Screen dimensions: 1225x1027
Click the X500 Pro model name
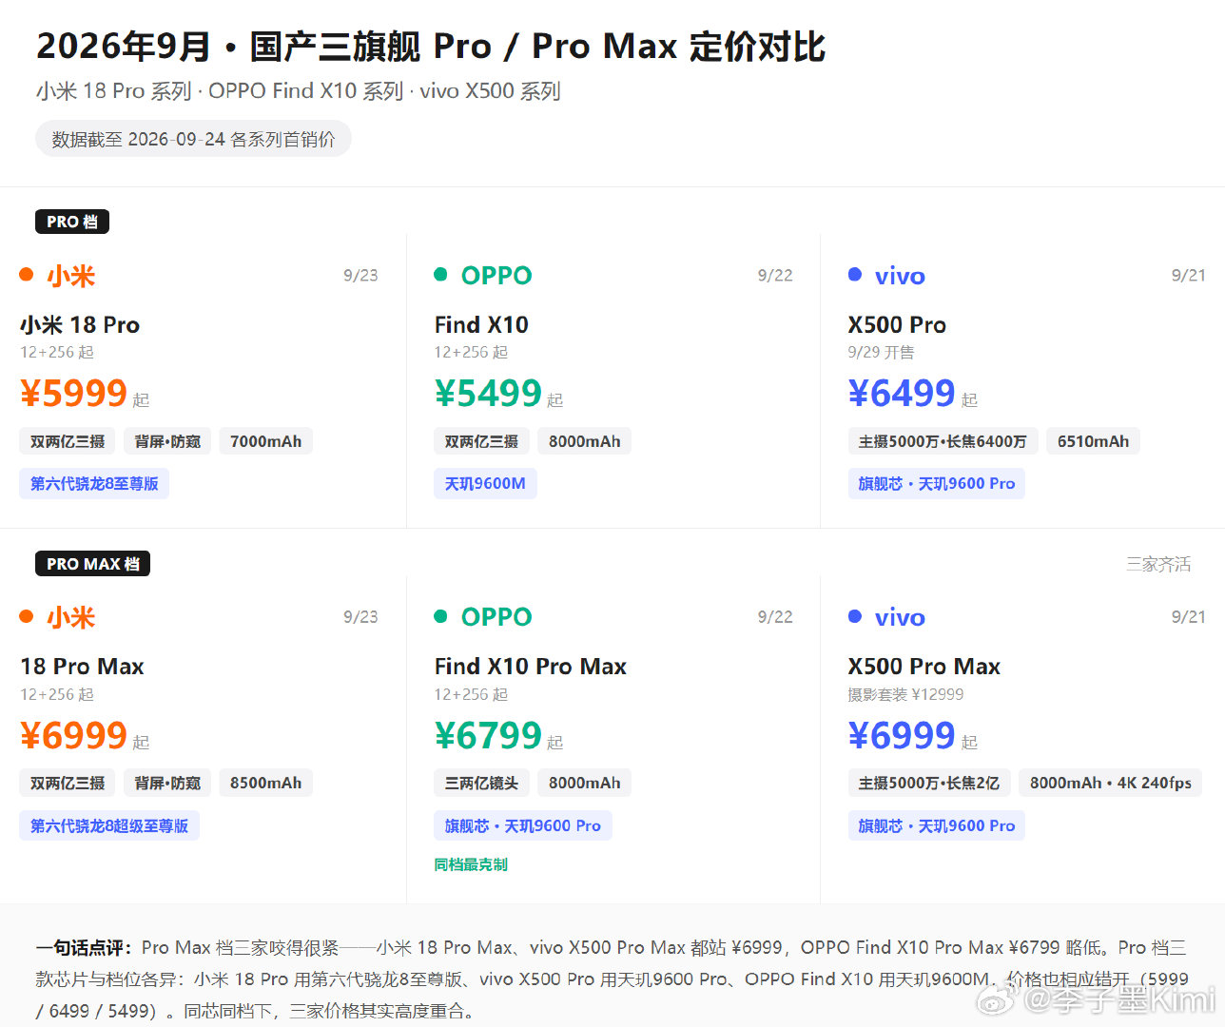tap(897, 325)
